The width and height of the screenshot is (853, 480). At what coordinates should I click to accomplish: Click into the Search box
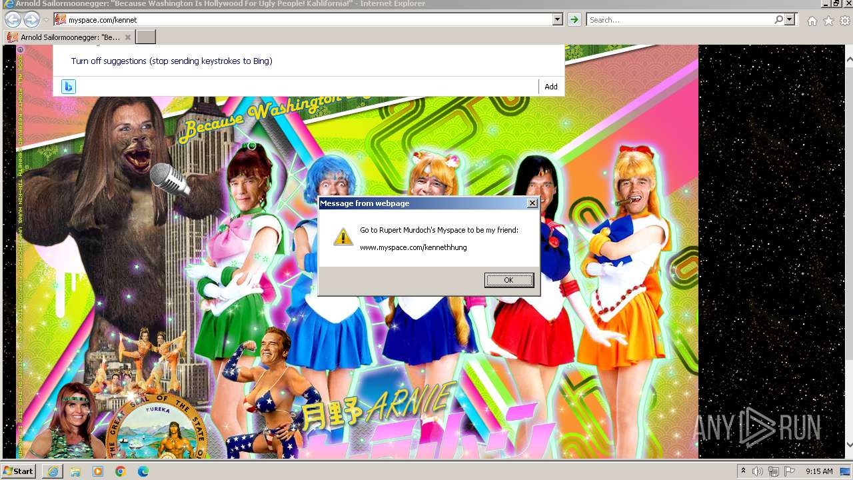coord(680,20)
